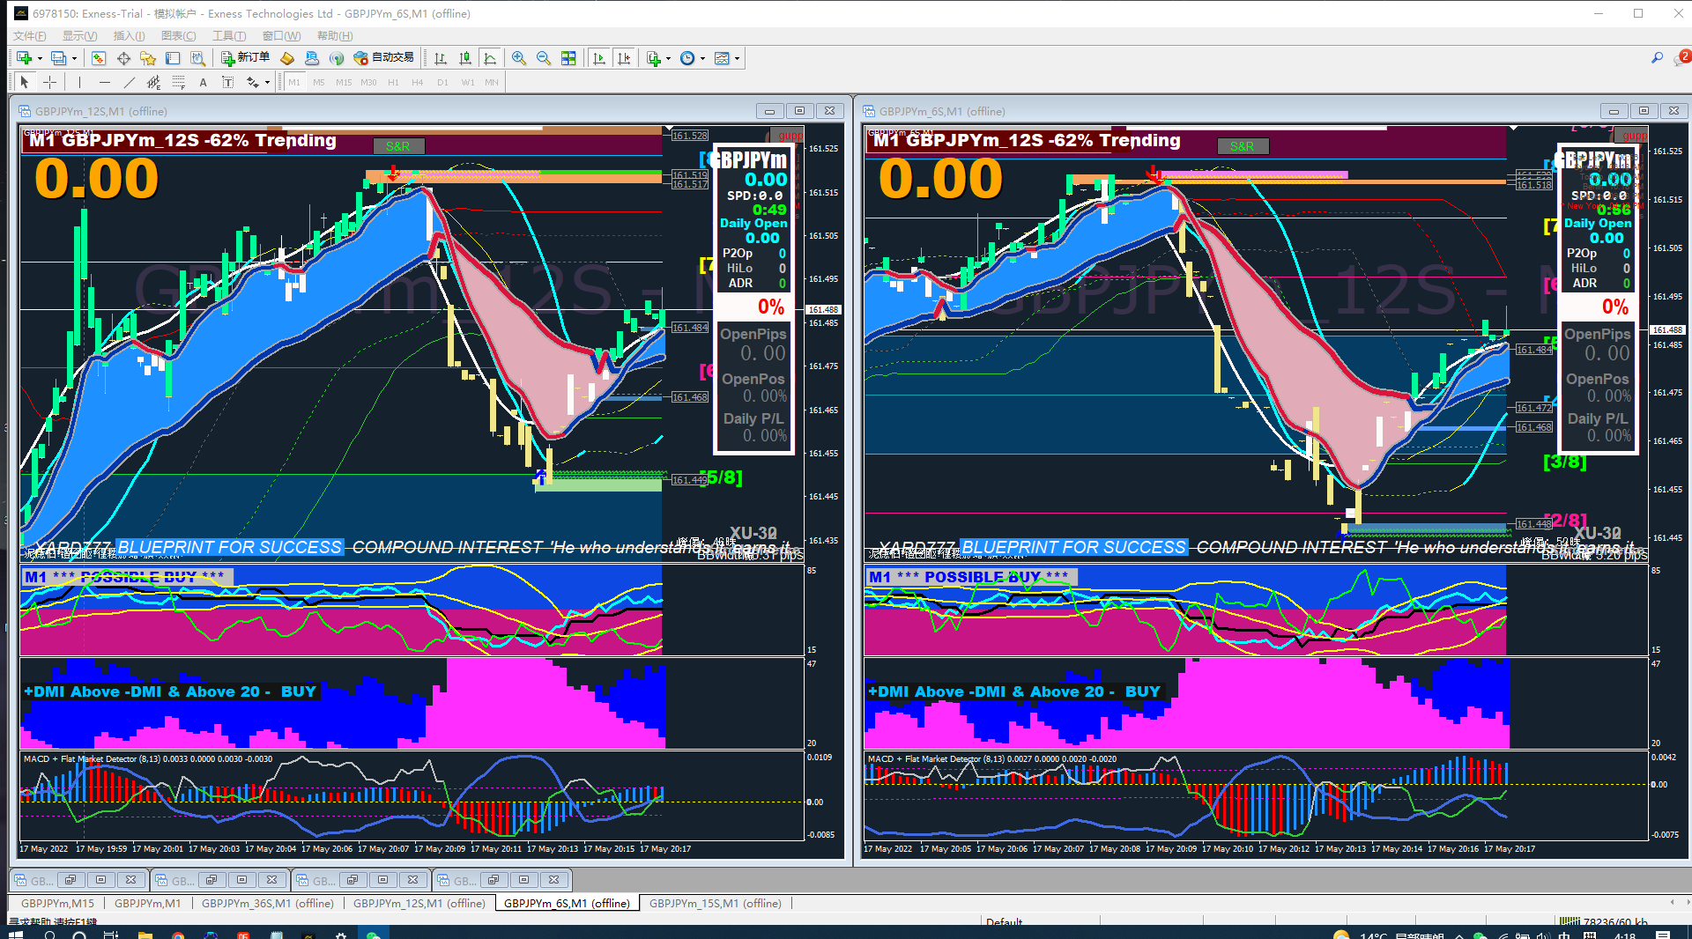Image resolution: width=1692 pixels, height=939 pixels.
Task: Click the Periods clock icon
Action: [687, 58]
